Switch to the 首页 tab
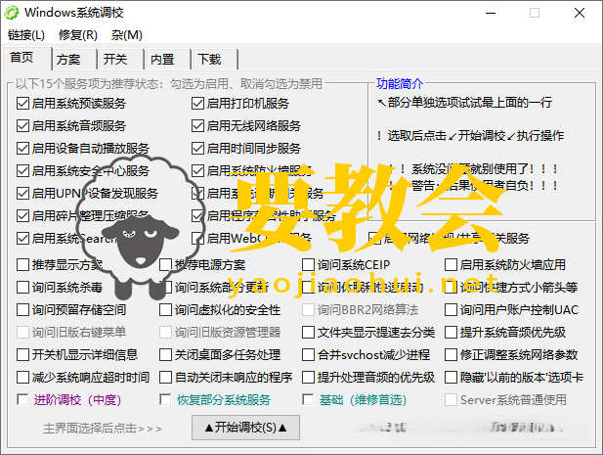The image size is (603, 455). pyautogui.click(x=27, y=58)
